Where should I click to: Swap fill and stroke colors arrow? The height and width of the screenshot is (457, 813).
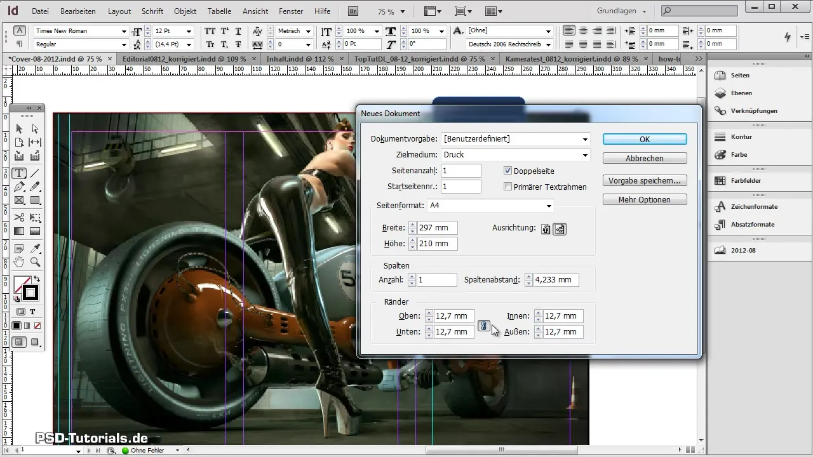click(37, 279)
